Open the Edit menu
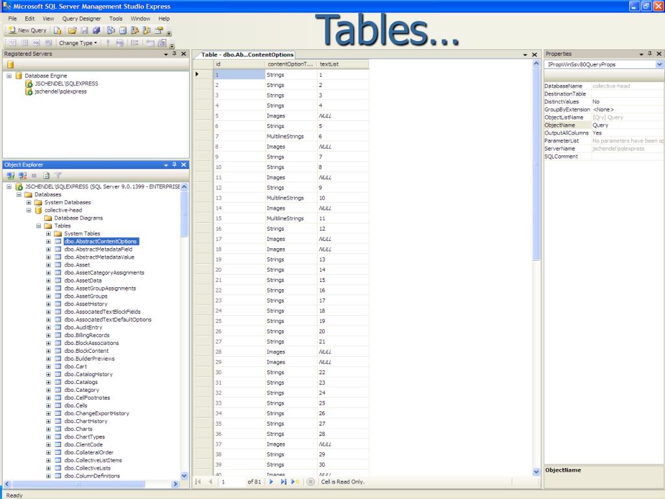The image size is (665, 499). click(x=30, y=19)
